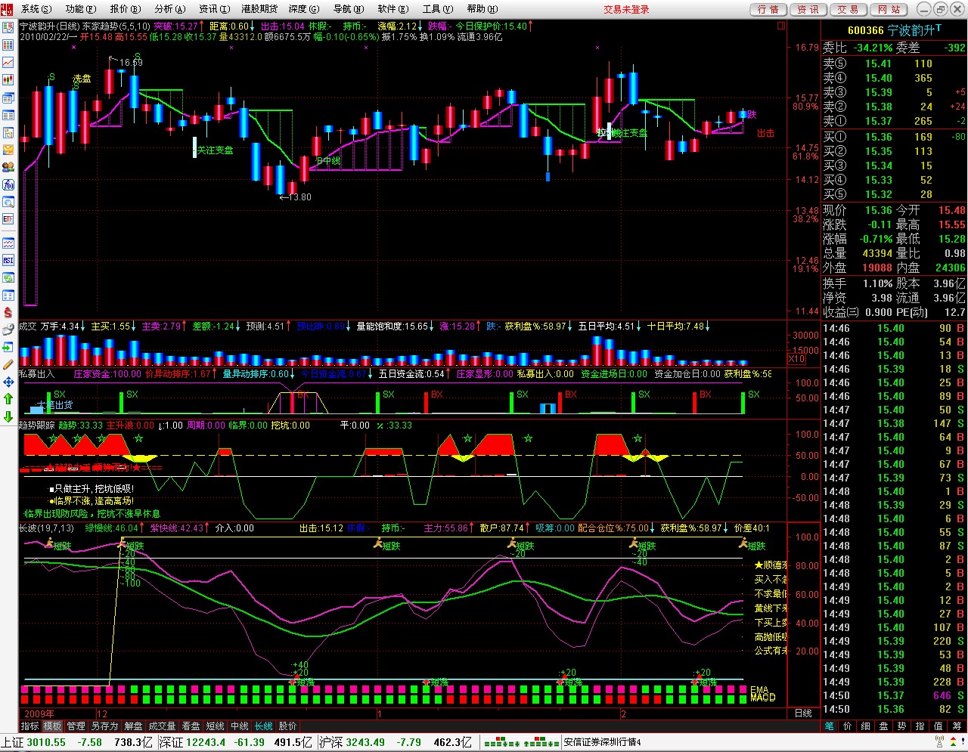The width and height of the screenshot is (968, 752).
Task: Click the blue four-way move arrows icon
Action: [8, 382]
